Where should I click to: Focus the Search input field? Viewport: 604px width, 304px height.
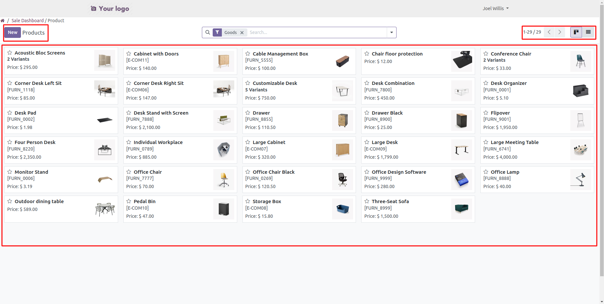[317, 32]
